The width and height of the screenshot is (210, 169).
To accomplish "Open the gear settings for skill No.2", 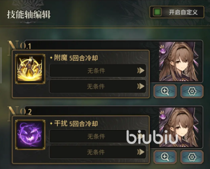I will pyautogui.click(x=192, y=157).
